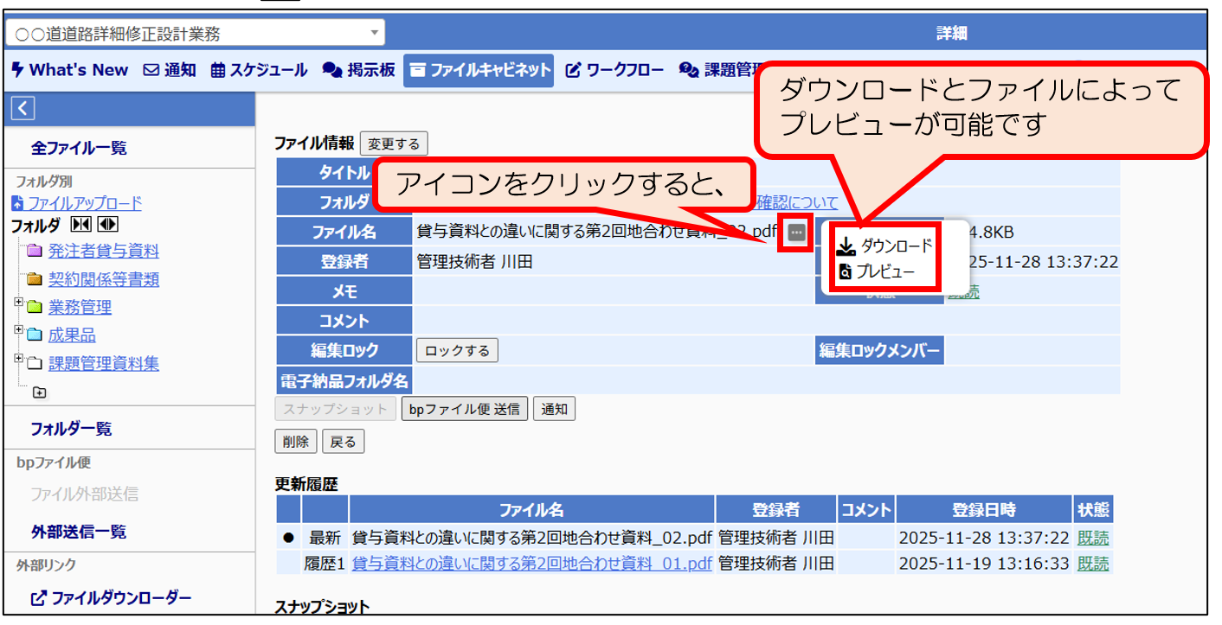This screenshot has width=1222, height=625.
Task: Click the expand all folders icon
Action: click(107, 226)
